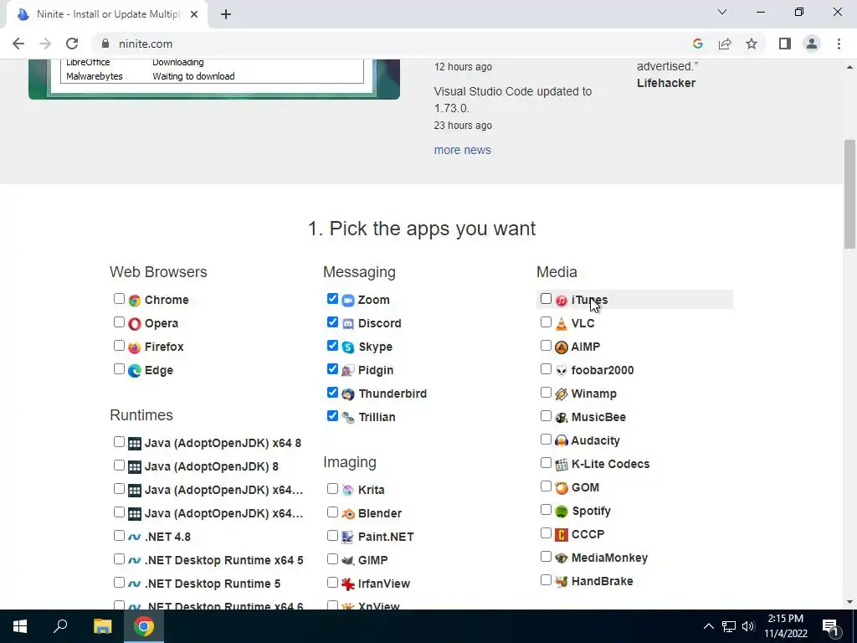Open the Chrome tab search dropdown arrow

(x=722, y=12)
